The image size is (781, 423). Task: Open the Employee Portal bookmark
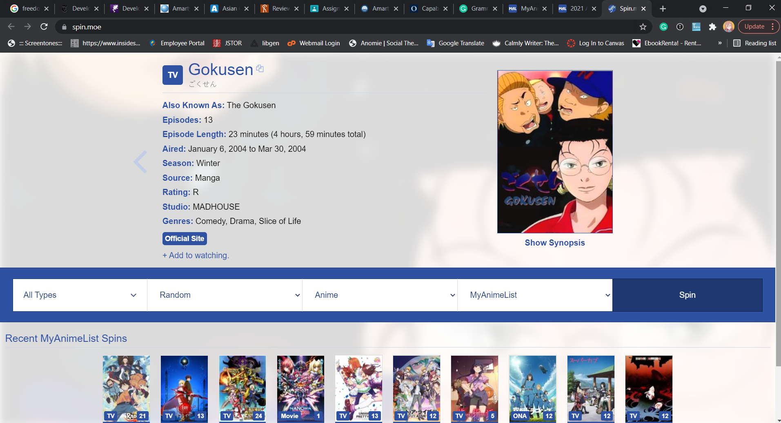point(177,43)
